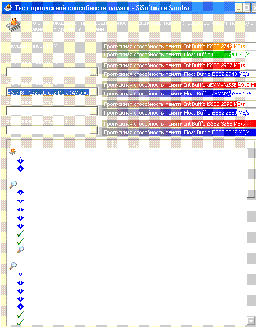Click the Sandra app icon in title bar

8,8
